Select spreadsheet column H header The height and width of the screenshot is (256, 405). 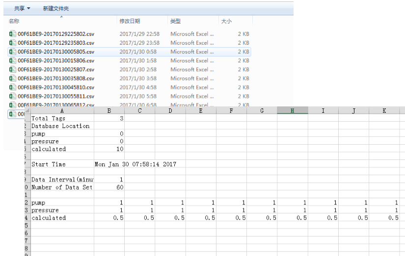click(292, 111)
